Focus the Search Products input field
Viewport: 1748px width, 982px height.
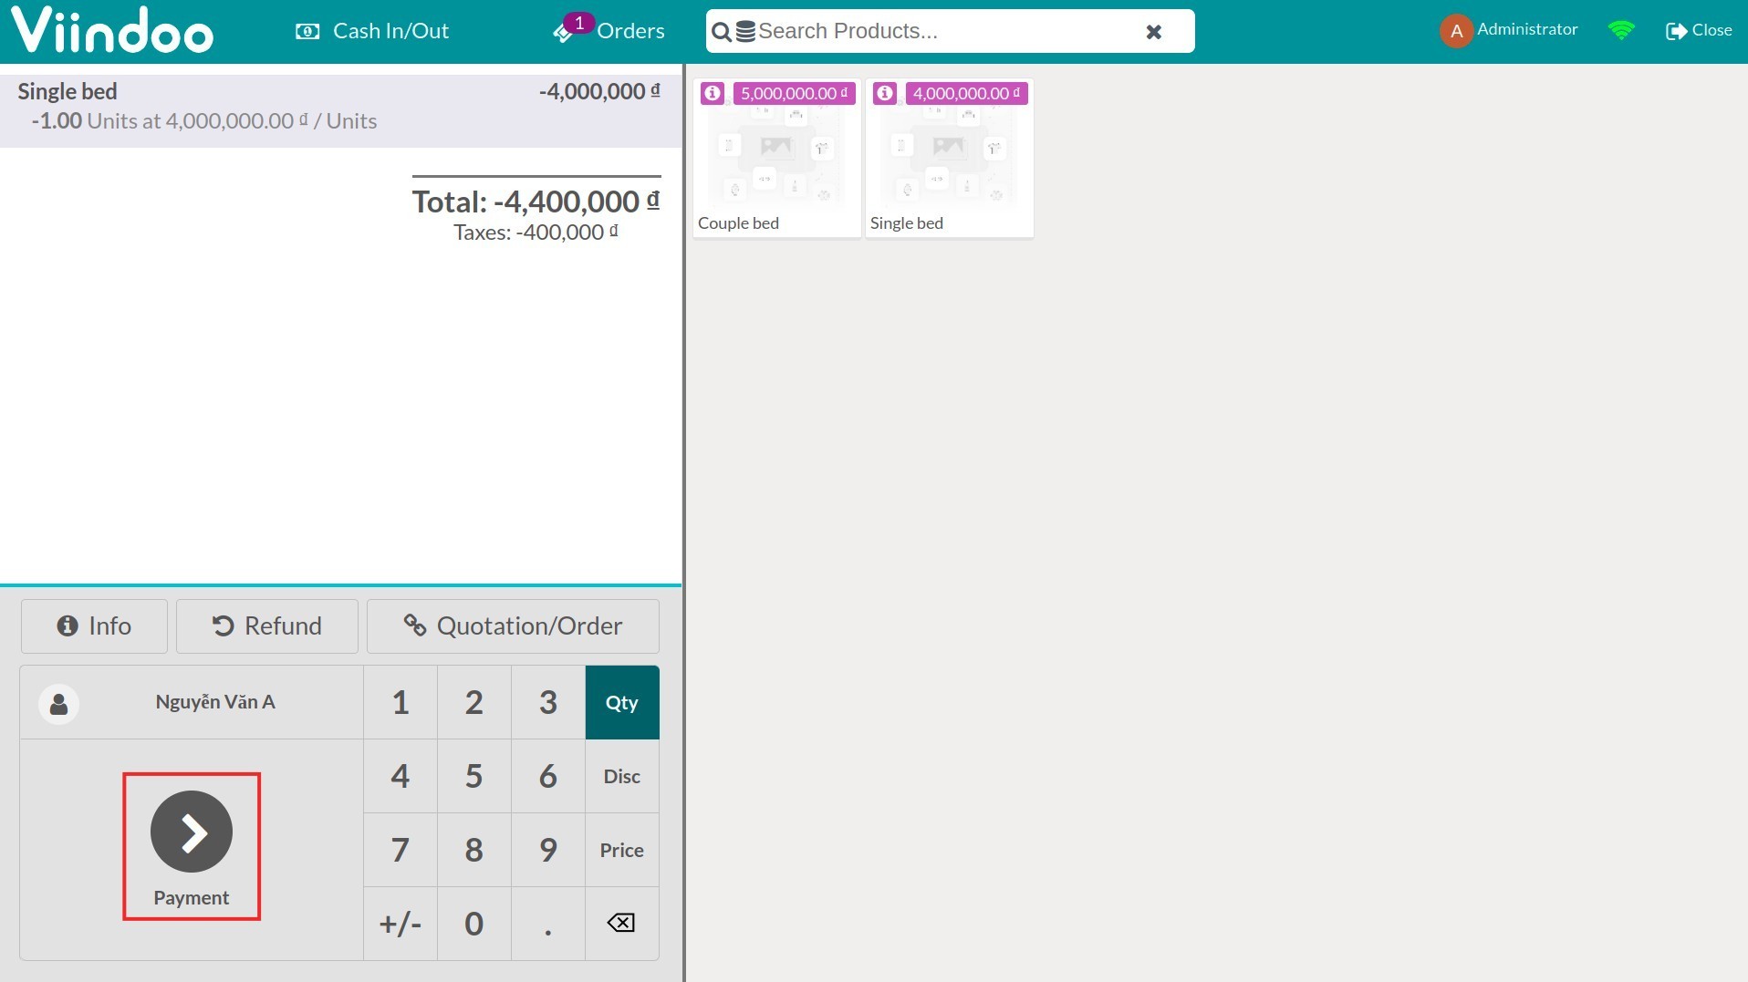click(940, 31)
